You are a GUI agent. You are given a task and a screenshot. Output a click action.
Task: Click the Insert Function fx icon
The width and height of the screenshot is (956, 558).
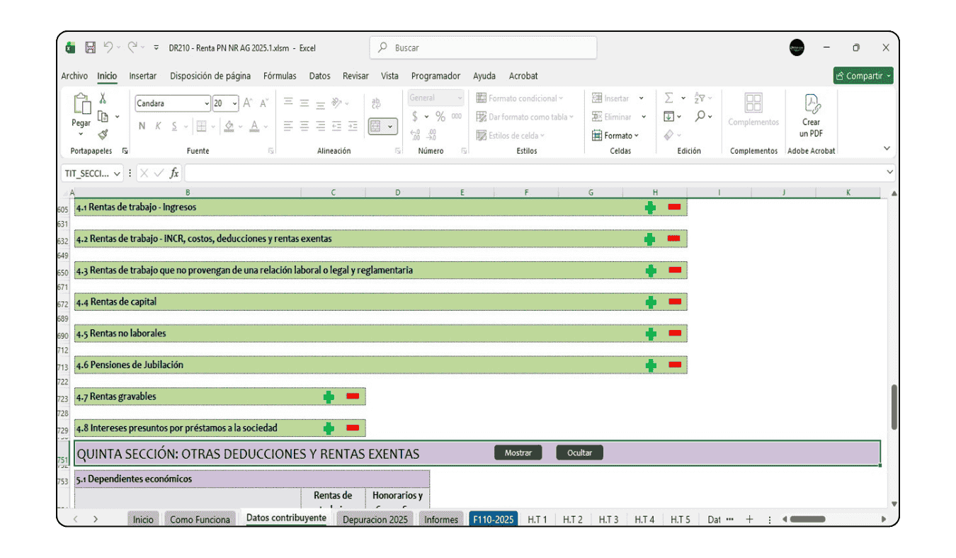click(x=174, y=173)
